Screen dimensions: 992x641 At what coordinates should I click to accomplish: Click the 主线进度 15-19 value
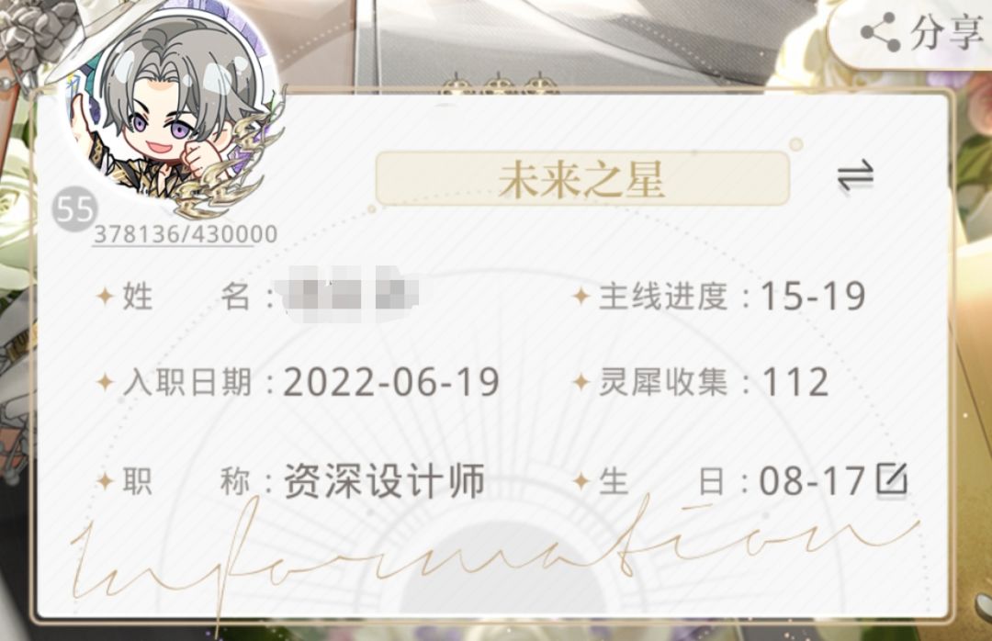(x=812, y=296)
